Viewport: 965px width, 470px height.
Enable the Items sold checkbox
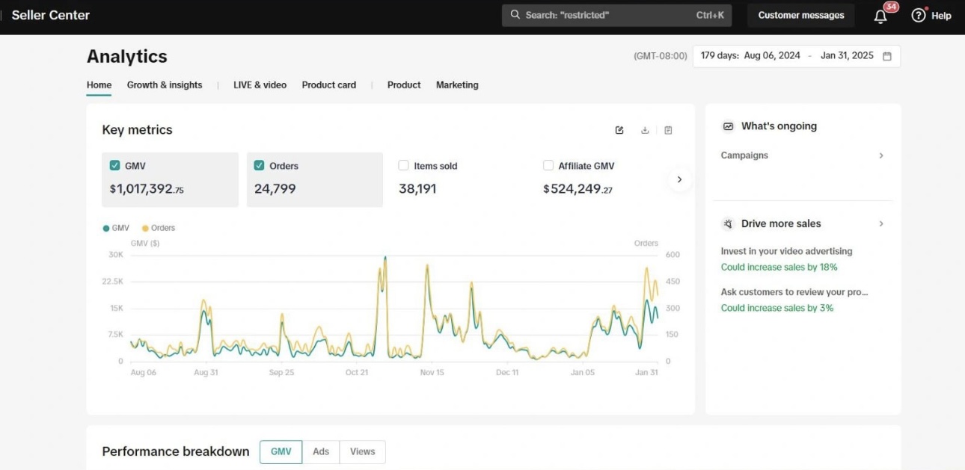coord(404,166)
